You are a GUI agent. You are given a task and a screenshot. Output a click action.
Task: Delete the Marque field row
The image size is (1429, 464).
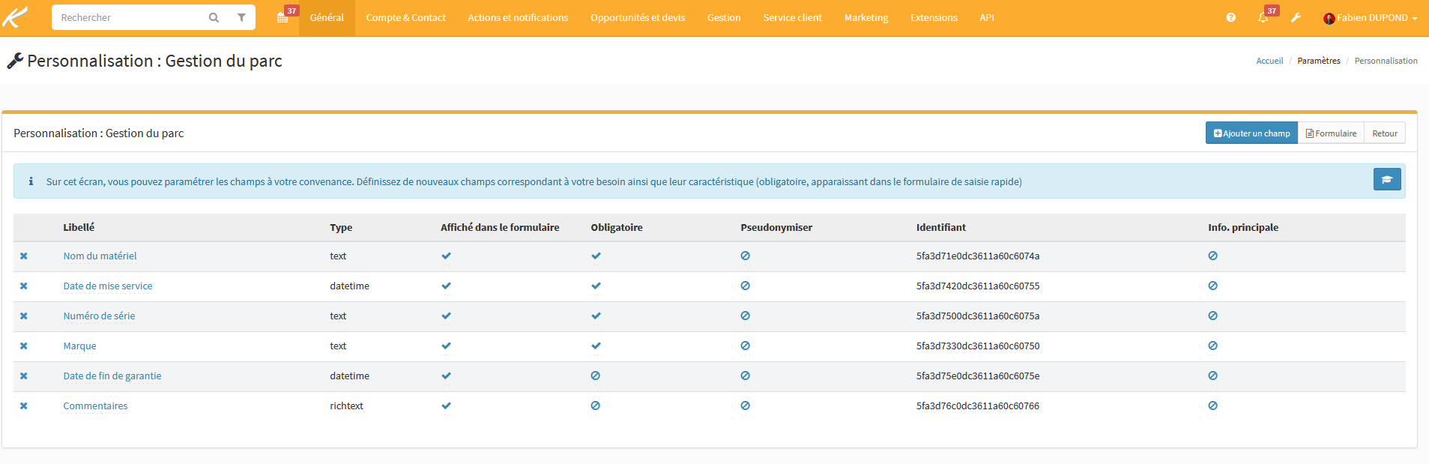tap(24, 346)
